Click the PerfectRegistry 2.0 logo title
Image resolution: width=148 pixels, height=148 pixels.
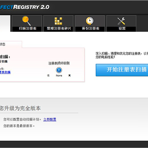click(25, 7)
